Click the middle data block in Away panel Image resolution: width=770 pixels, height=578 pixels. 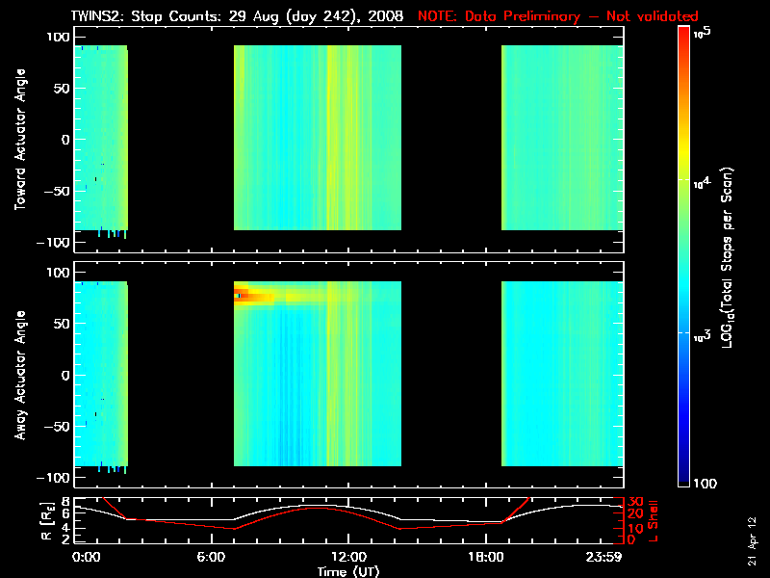318,374
